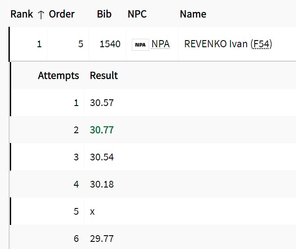The height and width of the screenshot is (249, 296).
Task: Sort by the Rank column header
Action: [22, 14]
